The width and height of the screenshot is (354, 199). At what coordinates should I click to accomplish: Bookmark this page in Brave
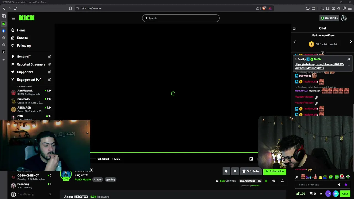point(70,8)
